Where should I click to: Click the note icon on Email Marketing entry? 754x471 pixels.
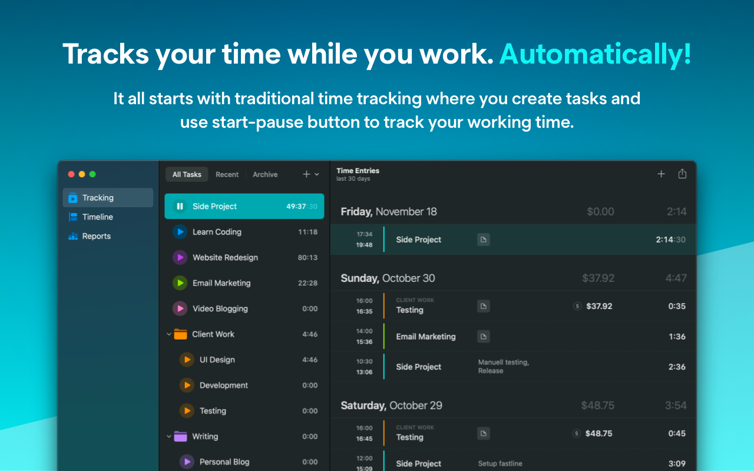point(483,337)
